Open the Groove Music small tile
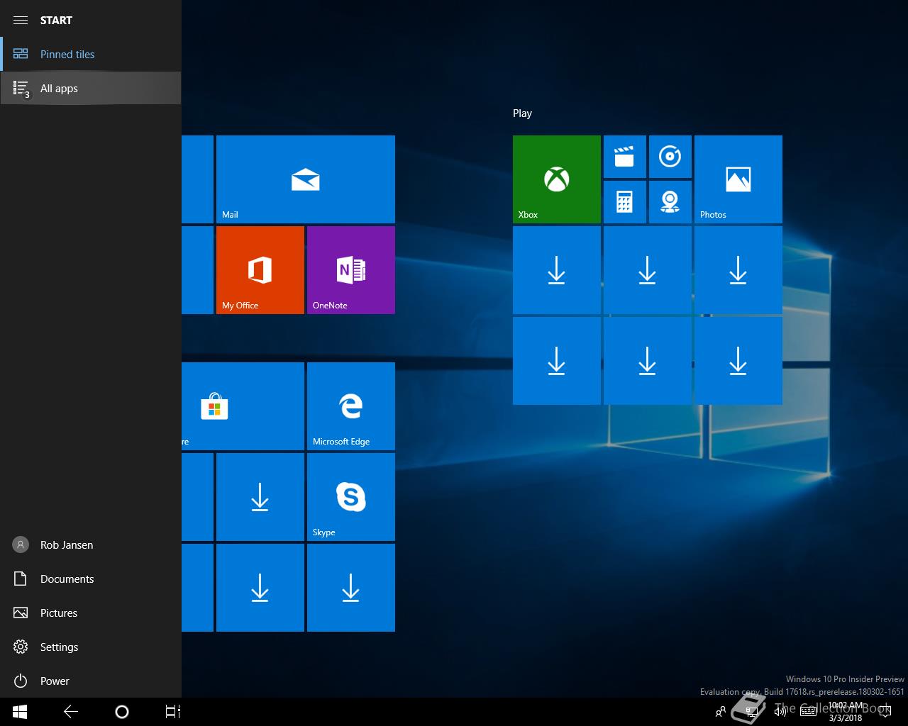The width and height of the screenshot is (908, 726). pos(670,157)
